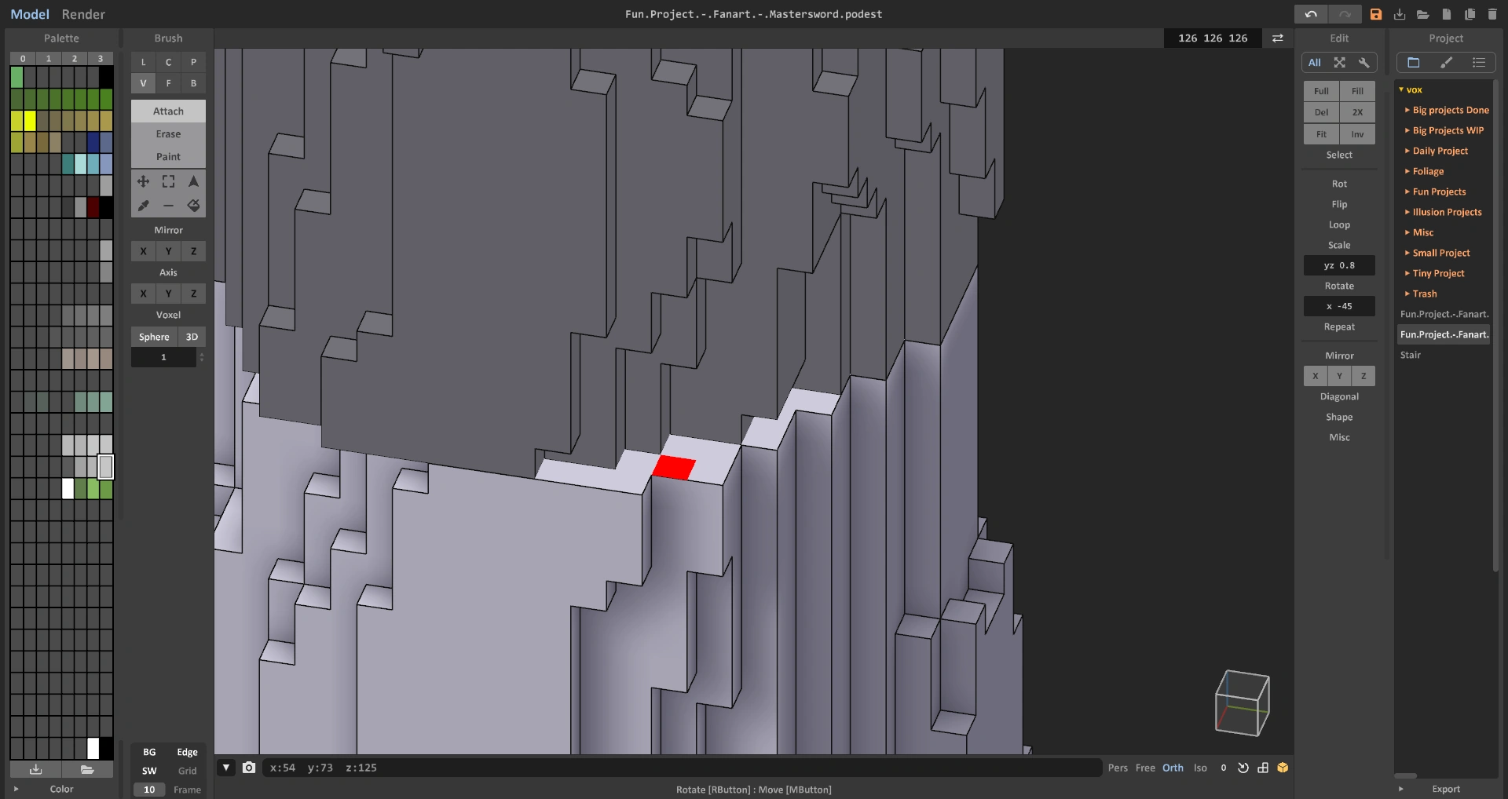
Task: Toggle Y in the Brush panel Mirror row
Action: coord(168,251)
